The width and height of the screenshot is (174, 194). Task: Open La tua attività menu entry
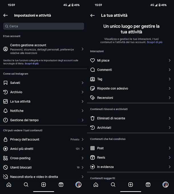click(20, 102)
